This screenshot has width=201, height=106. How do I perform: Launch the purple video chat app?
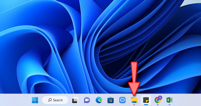[x=87, y=100]
